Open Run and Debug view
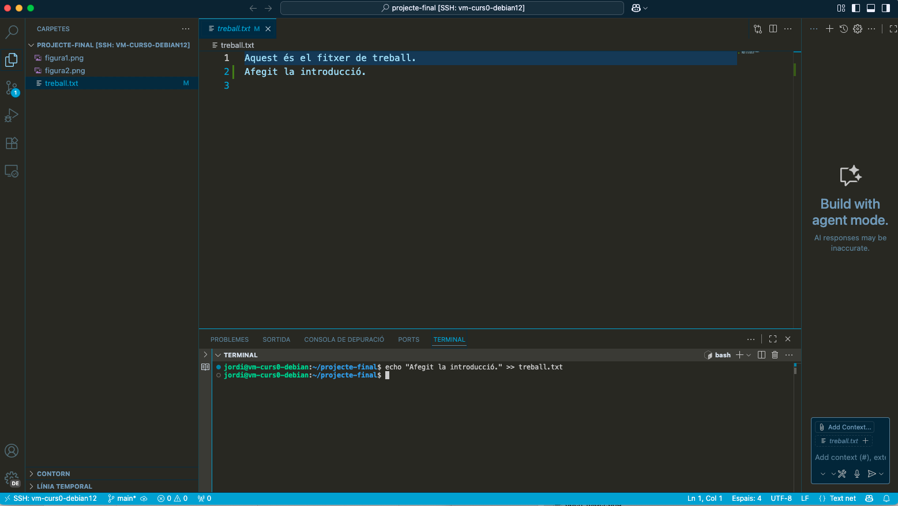Screen dimensions: 898x506 coord(12,115)
